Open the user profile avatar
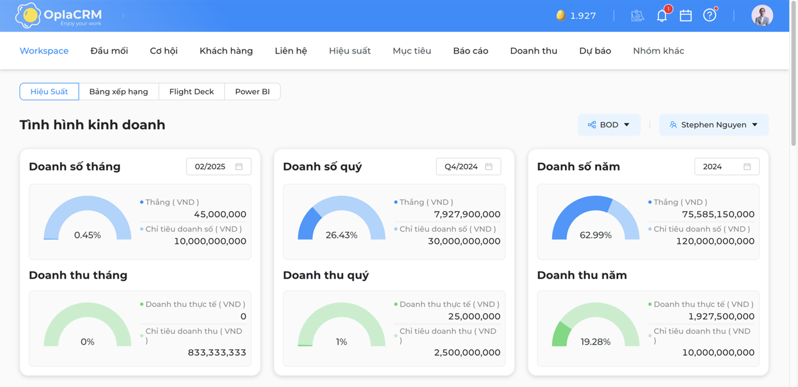The image size is (798, 387). 762,15
